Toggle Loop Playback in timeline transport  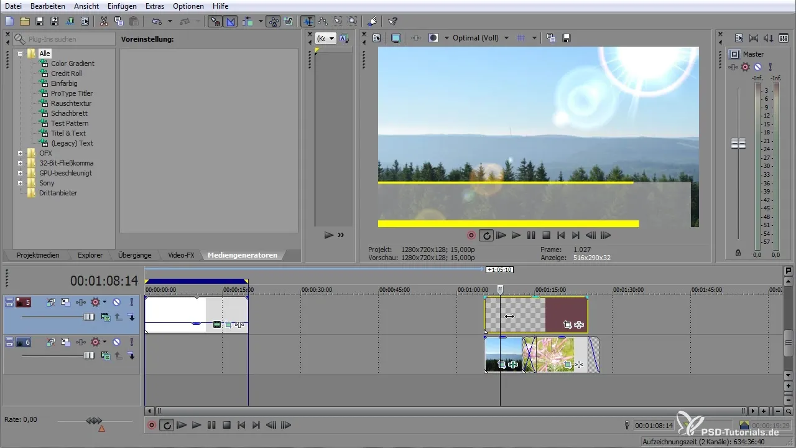click(x=167, y=426)
